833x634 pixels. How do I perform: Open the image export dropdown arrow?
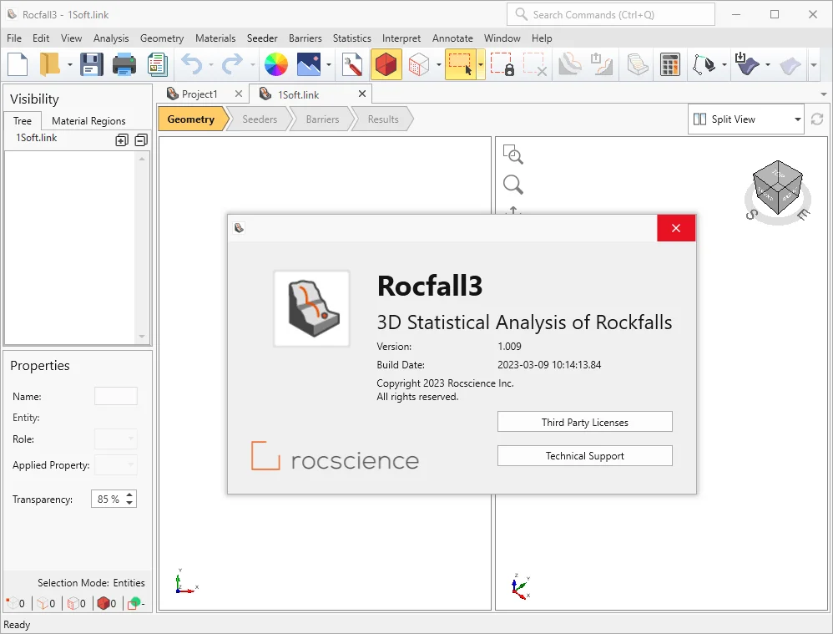329,65
